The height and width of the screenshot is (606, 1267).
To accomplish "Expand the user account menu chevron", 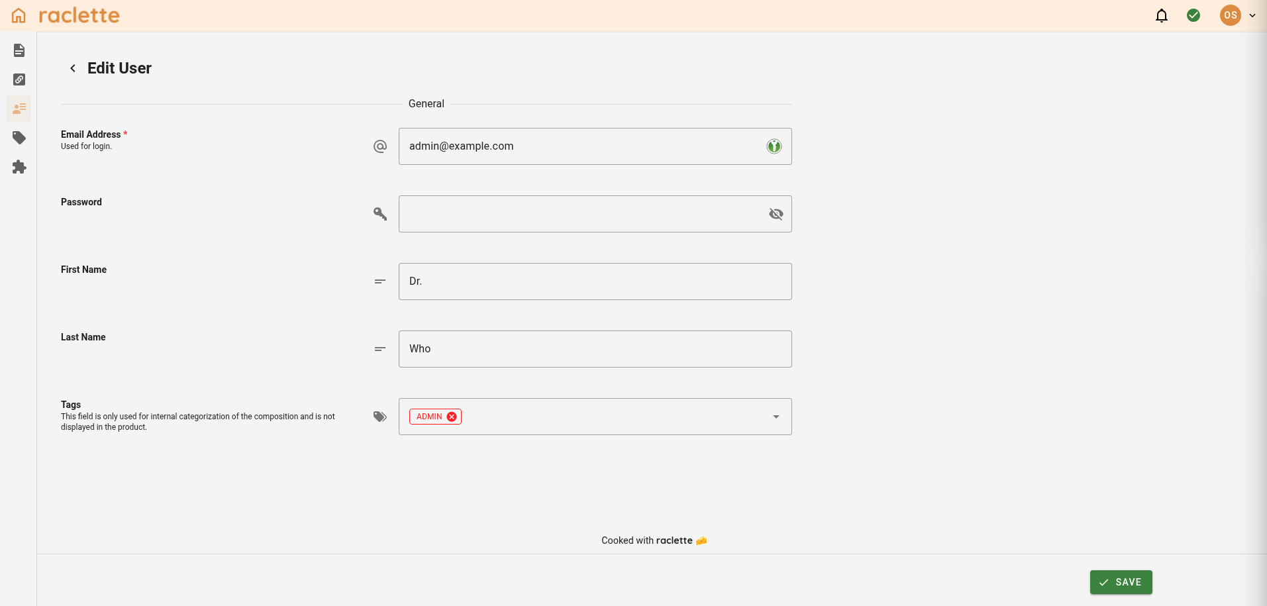I will click(1252, 15).
